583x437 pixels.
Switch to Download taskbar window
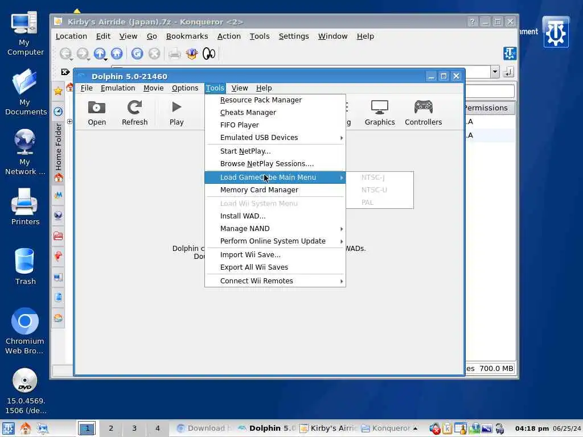(x=204, y=428)
